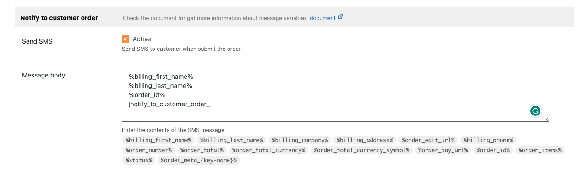Click the %order_meta_{key-name}% tag
Viewport: 584px width, 170px height.
tap(198, 160)
